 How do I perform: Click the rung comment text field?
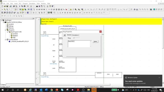(x=79, y=44)
